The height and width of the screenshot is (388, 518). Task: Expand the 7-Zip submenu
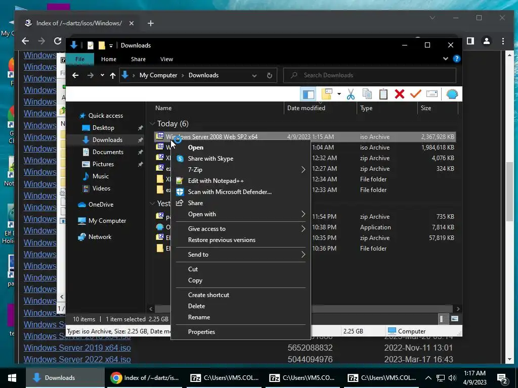(240, 170)
